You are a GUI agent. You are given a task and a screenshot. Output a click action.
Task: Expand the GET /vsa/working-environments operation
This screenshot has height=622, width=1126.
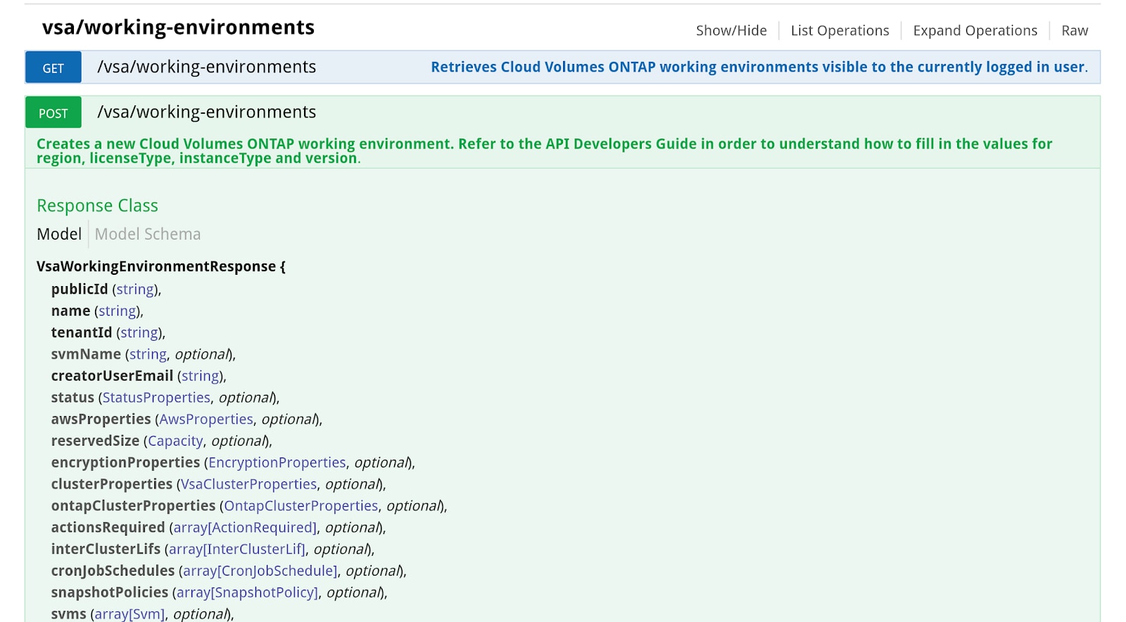pos(205,67)
